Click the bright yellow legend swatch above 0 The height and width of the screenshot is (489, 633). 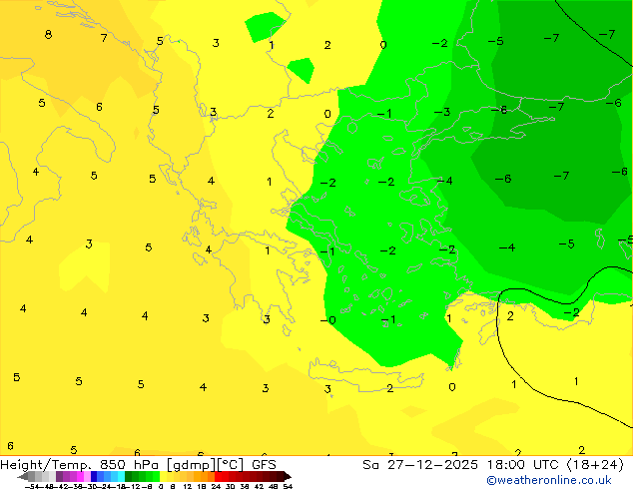coord(163,476)
